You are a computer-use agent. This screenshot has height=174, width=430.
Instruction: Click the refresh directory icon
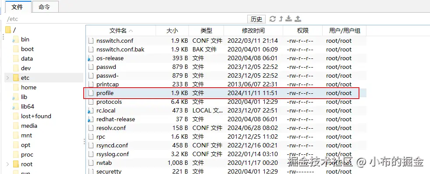pyautogui.click(x=272, y=19)
